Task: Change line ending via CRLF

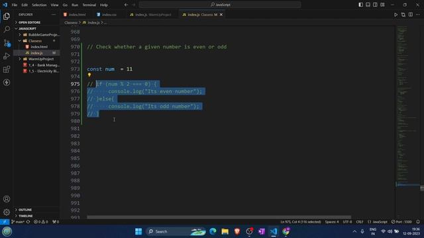Action: (360, 222)
